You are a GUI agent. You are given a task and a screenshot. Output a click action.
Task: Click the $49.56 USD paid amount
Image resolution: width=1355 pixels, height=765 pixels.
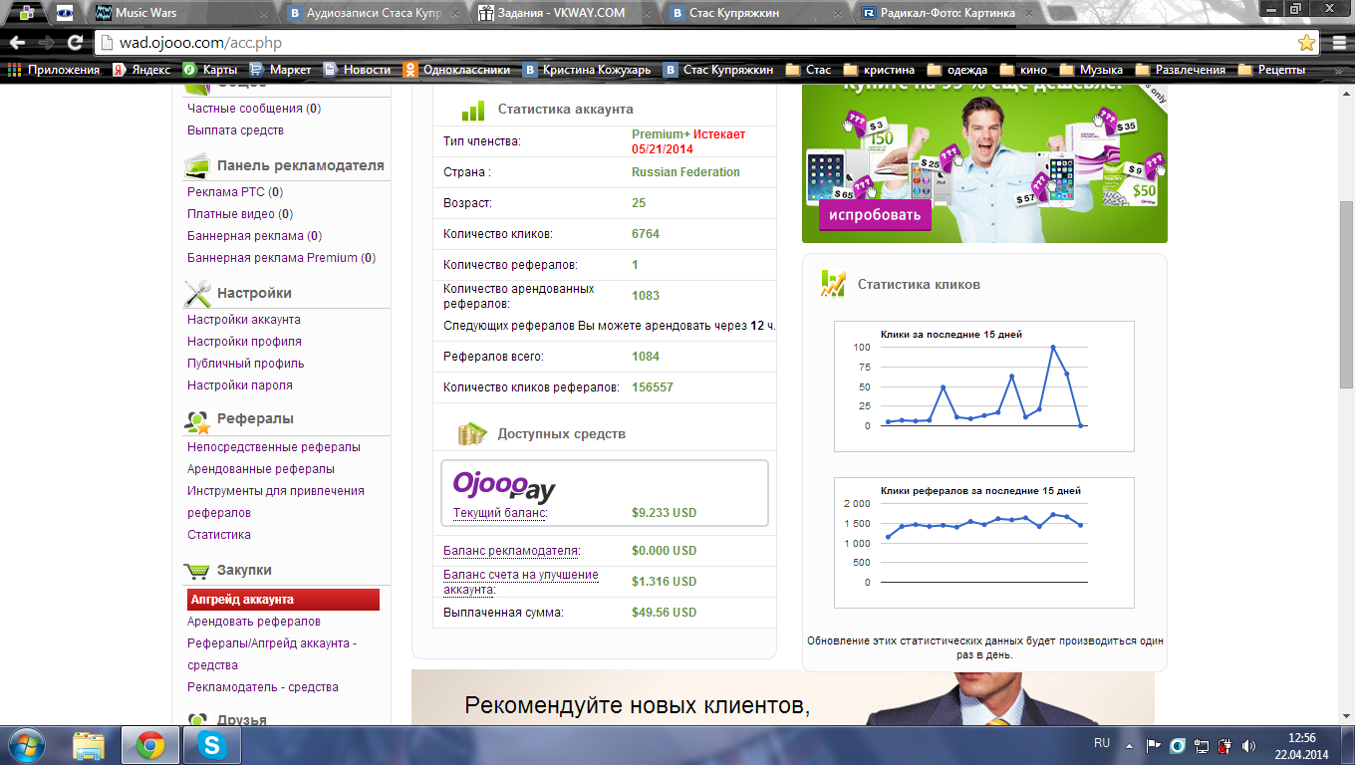665,613
